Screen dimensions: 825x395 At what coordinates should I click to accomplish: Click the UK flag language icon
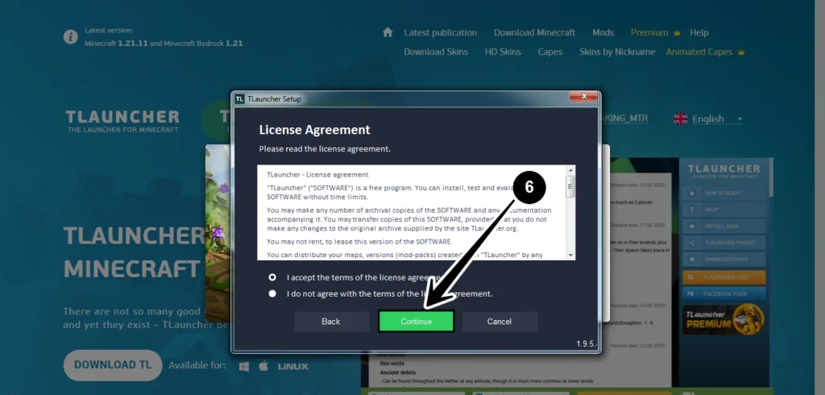680,119
